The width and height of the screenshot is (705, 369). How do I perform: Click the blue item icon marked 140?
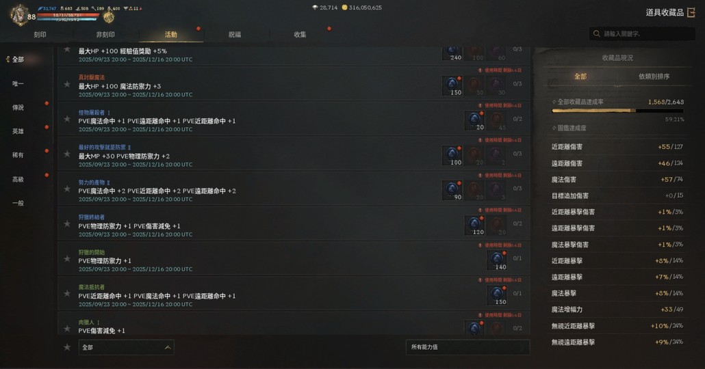click(x=497, y=260)
